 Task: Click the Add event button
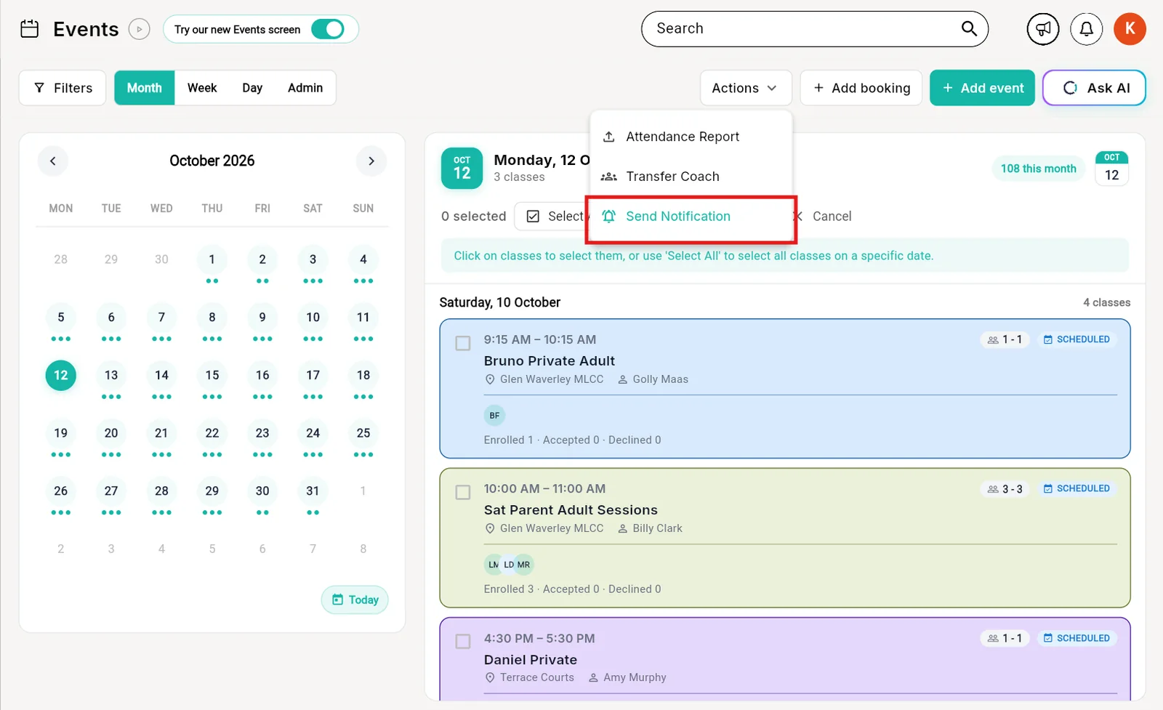pos(983,88)
